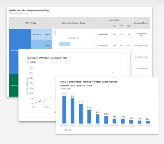Click the "Median: 2.9x" summary value
This screenshot has width=164, height=144.
click(65, 89)
